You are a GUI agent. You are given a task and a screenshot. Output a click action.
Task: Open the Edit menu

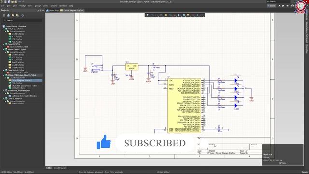[9, 6]
